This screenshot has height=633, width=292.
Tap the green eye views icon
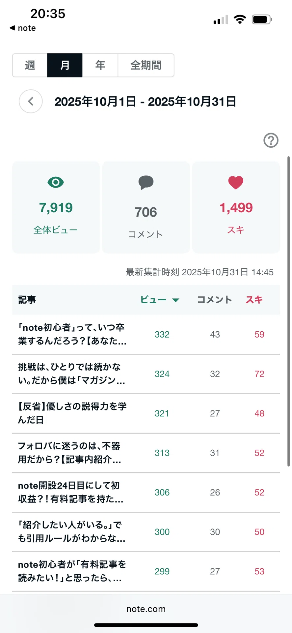click(x=56, y=182)
